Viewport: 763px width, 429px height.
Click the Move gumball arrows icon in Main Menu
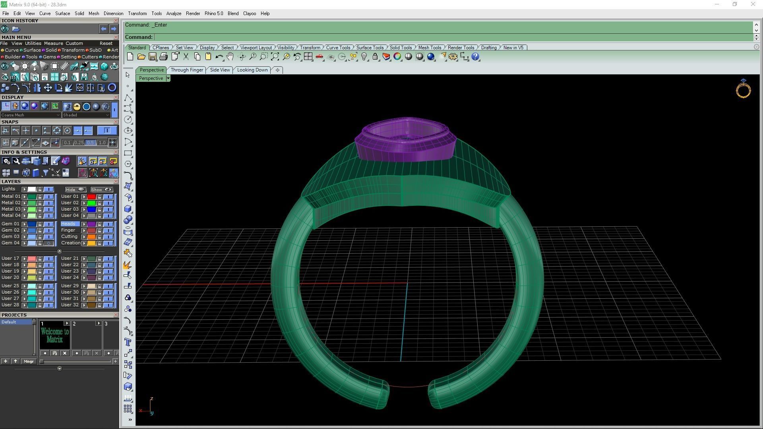(48, 88)
